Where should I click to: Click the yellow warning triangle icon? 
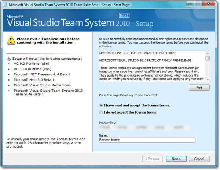[x=11, y=40]
